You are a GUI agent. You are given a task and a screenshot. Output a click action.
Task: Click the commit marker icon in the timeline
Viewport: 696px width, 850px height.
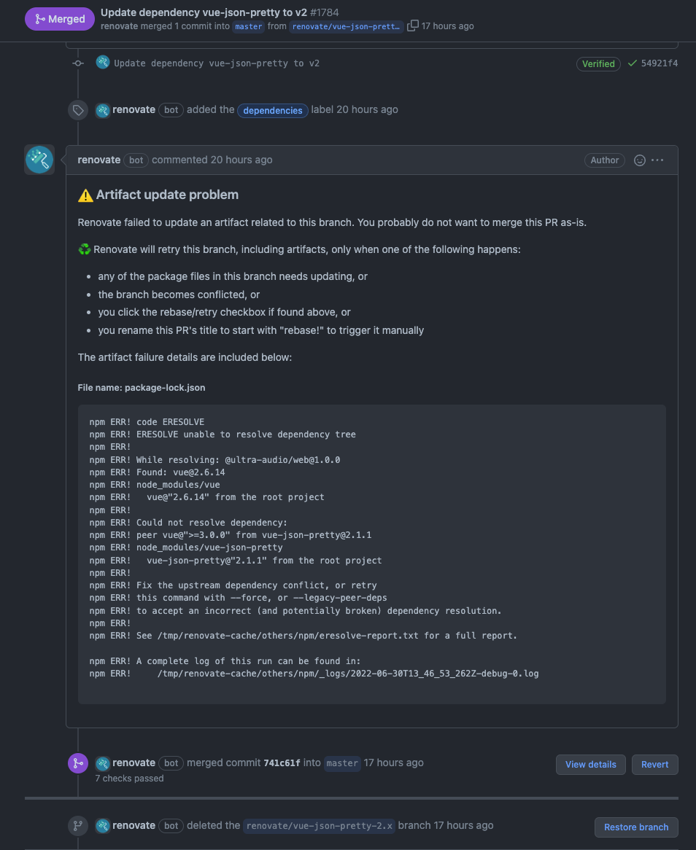click(78, 63)
